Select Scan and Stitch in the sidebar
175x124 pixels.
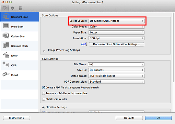[x=19, y=46]
